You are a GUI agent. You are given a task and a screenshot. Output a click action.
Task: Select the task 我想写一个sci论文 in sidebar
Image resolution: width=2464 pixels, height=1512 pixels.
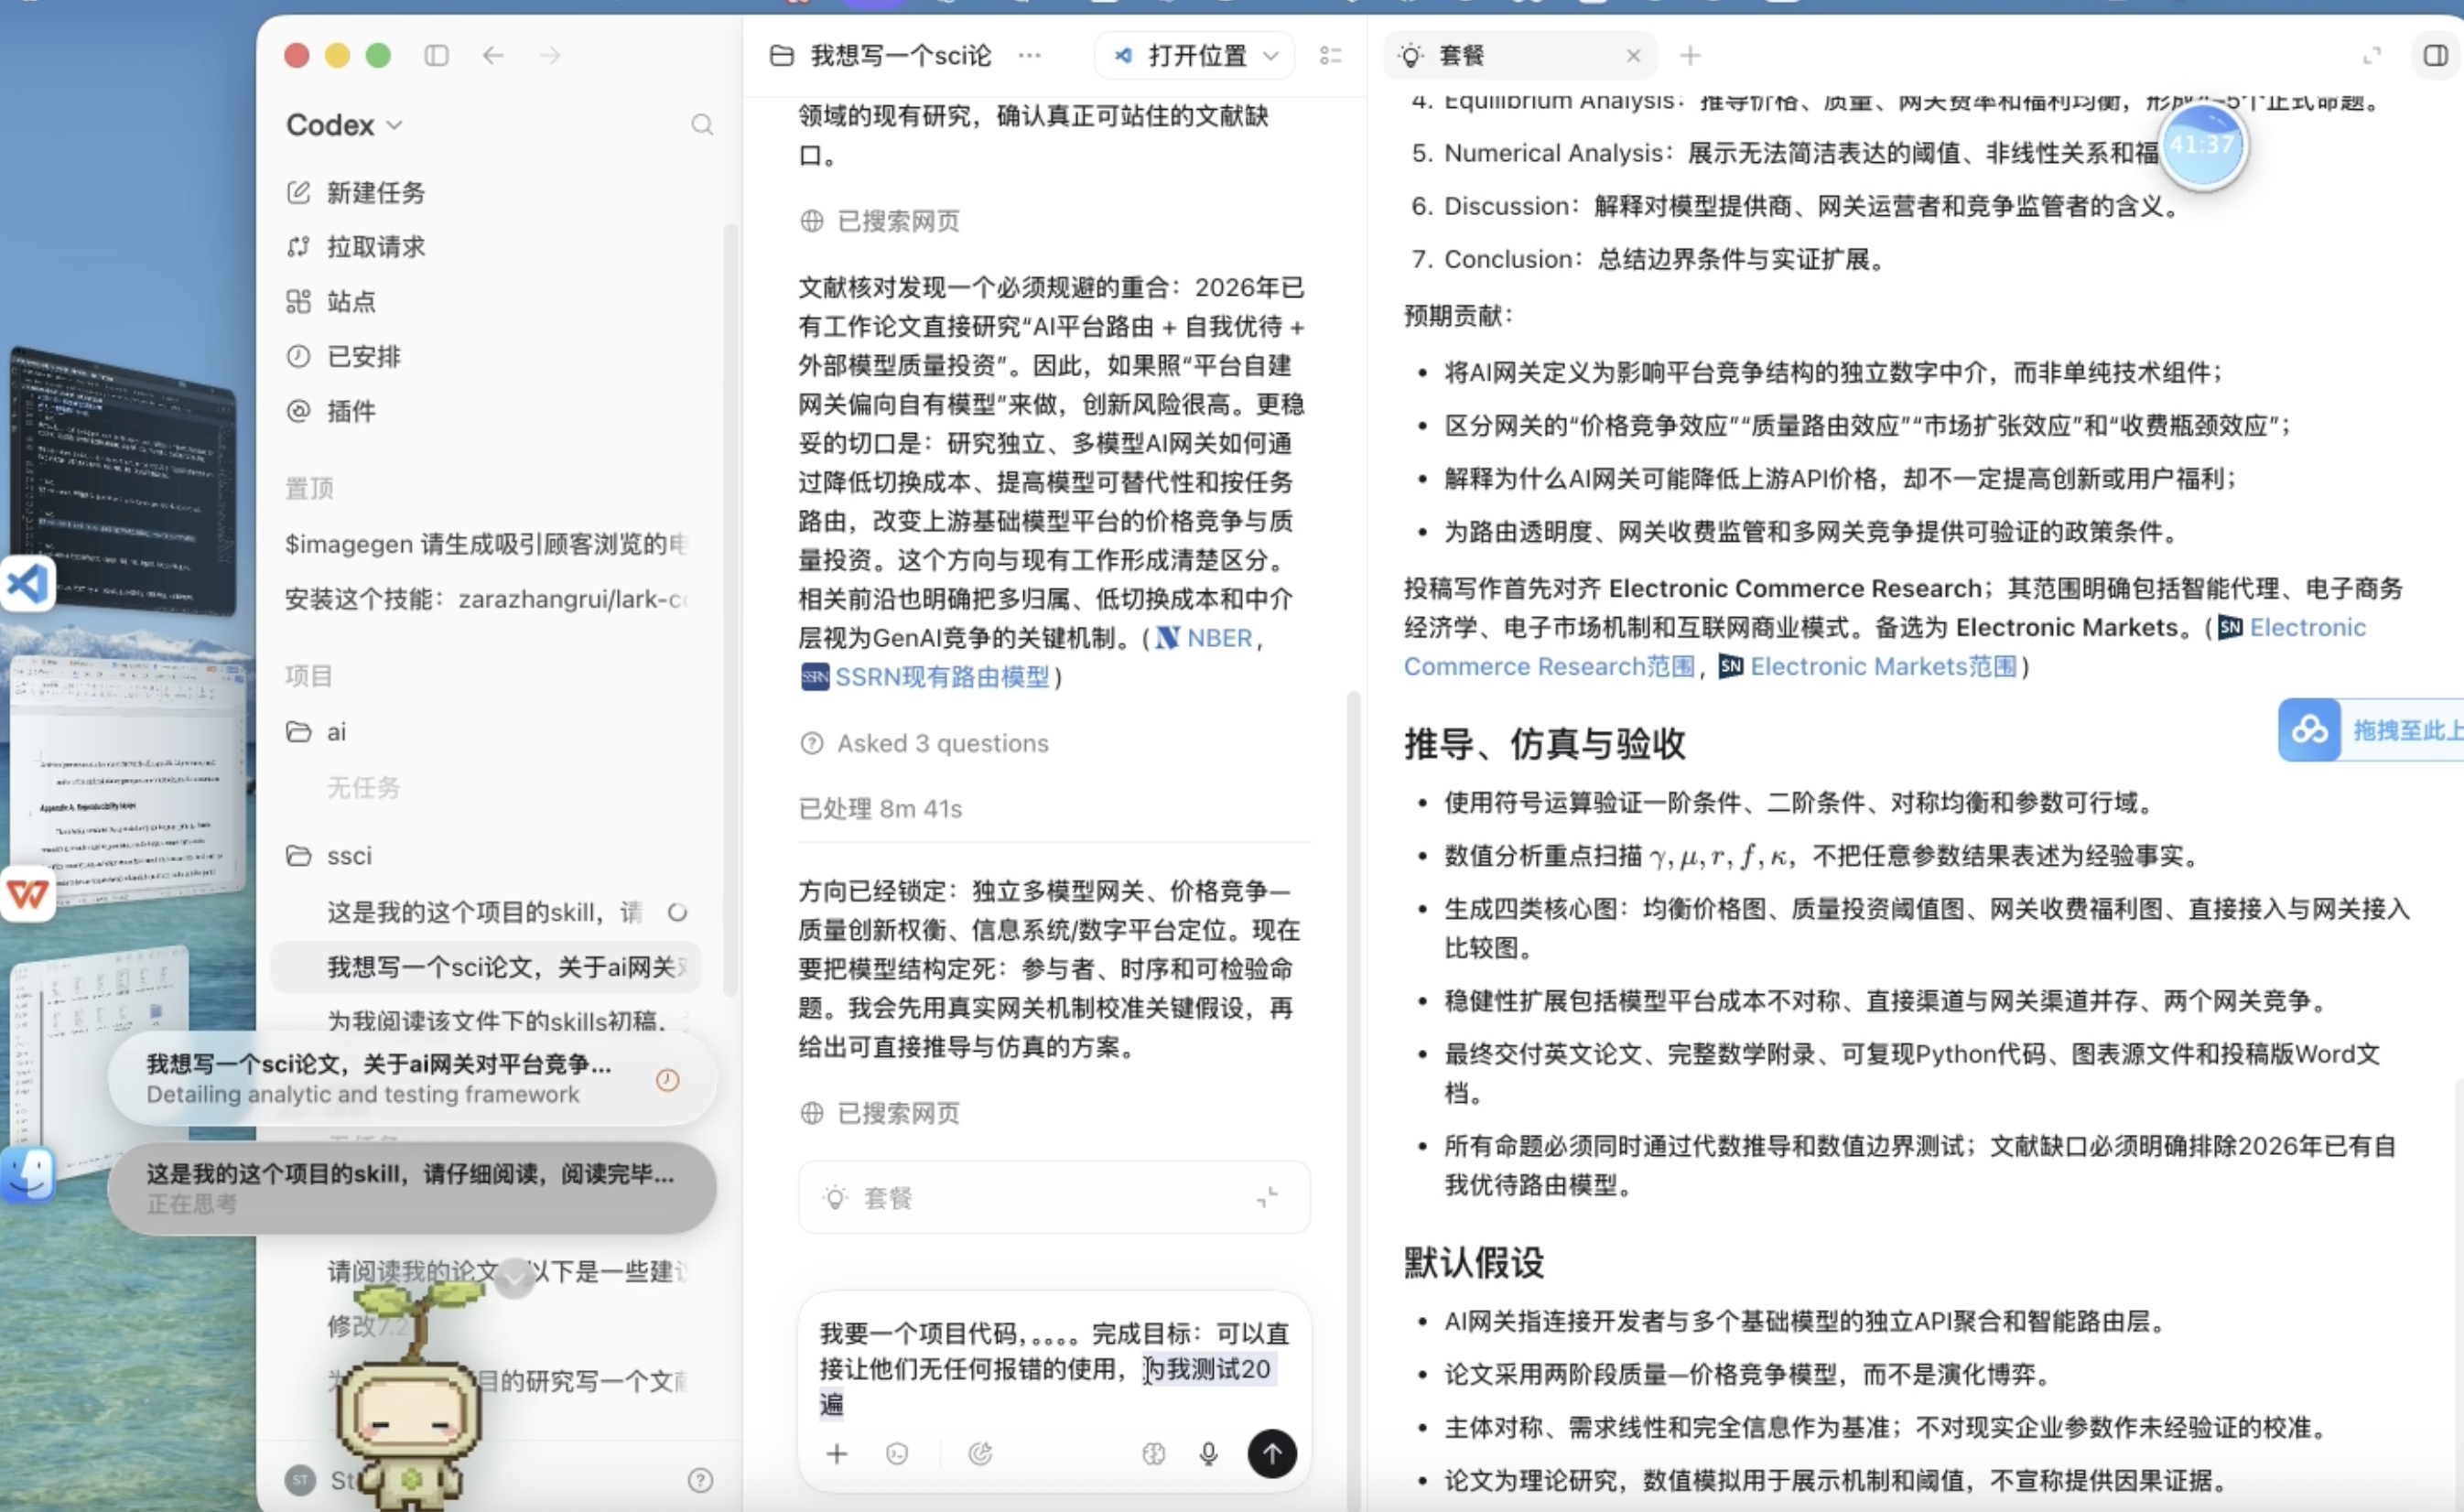486,967
